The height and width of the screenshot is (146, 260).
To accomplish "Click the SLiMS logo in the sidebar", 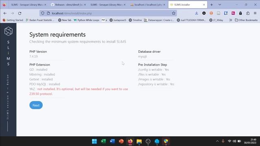I will pos(8,31).
